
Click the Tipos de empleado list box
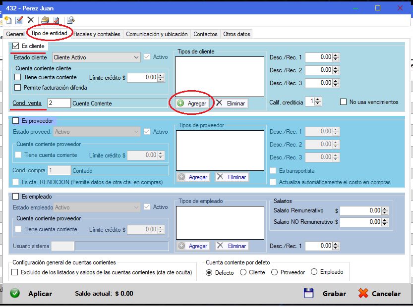tap(220, 222)
